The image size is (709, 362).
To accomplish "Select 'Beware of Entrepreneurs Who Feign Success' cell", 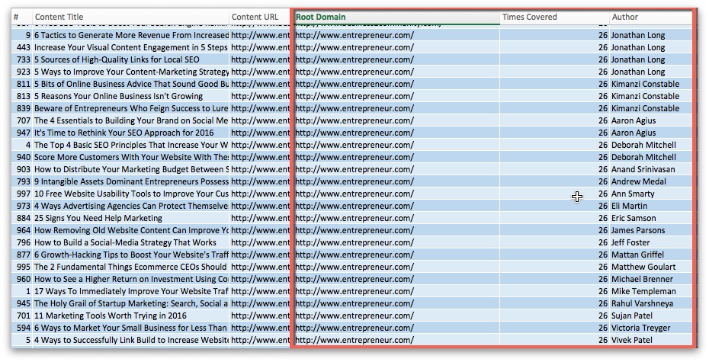I will [130, 108].
